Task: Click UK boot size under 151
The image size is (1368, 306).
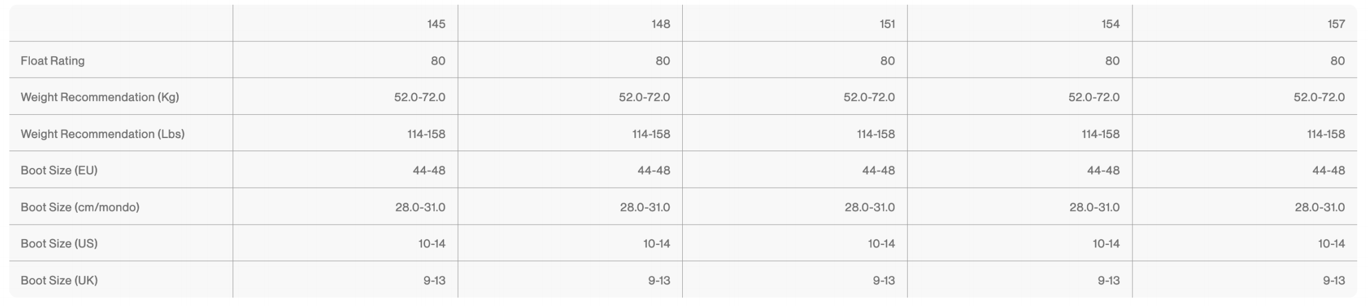Action: point(884,280)
